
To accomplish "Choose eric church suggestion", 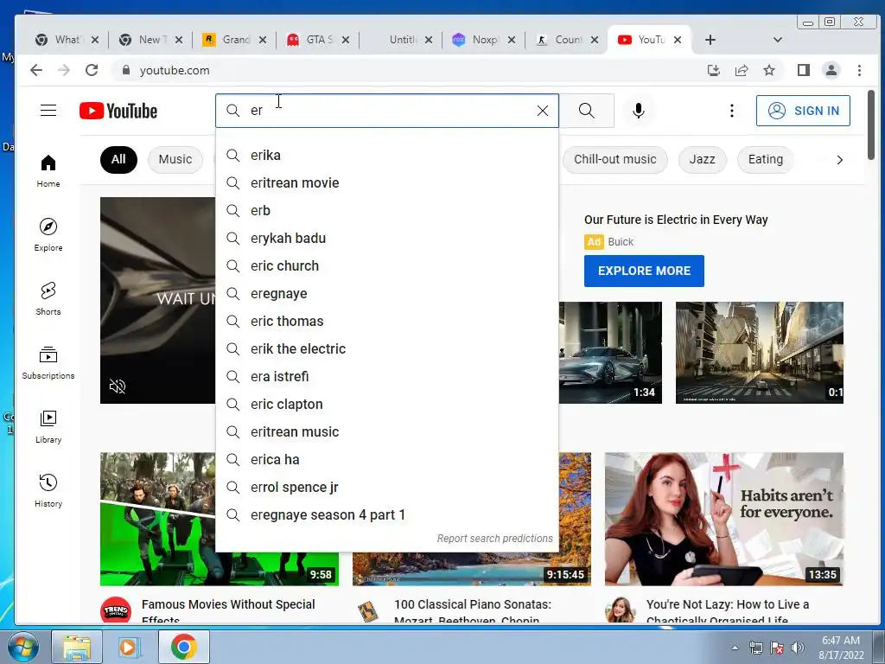I will (387, 266).
